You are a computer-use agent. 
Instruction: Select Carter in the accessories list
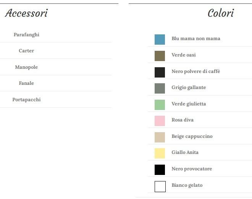point(26,51)
